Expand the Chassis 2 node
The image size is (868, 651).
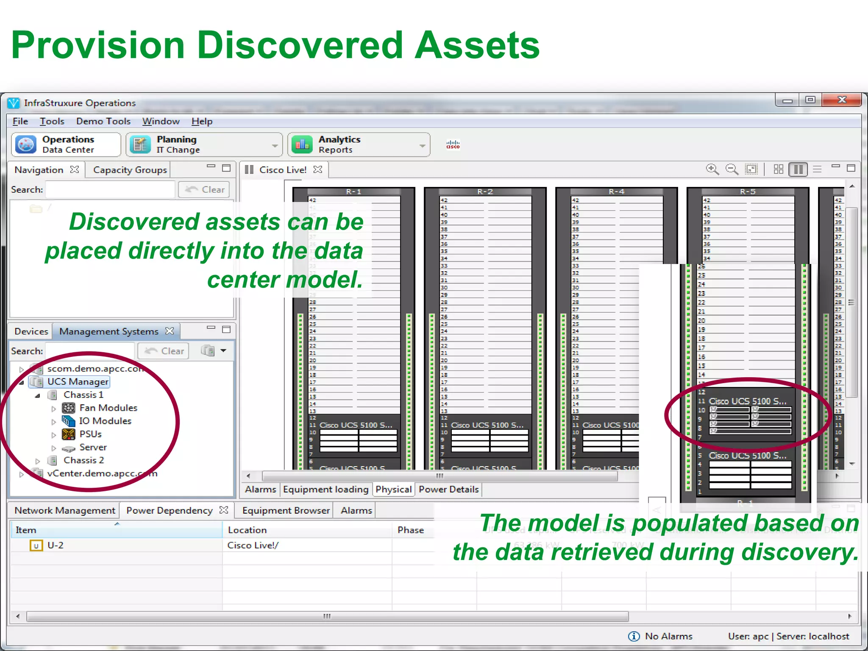[38, 461]
